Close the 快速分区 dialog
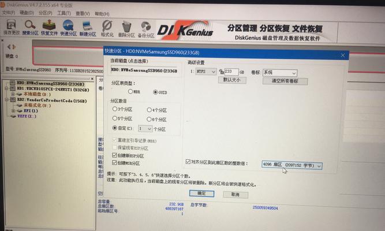The width and height of the screenshot is (385, 231). [343, 55]
